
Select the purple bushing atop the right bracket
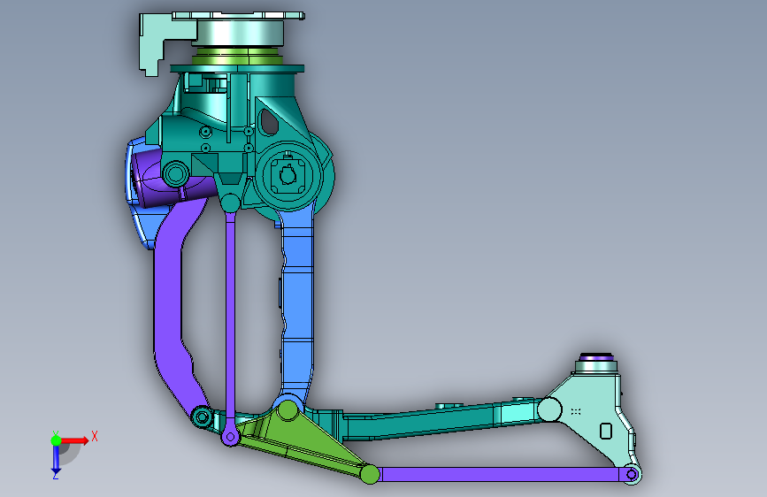click(x=595, y=357)
